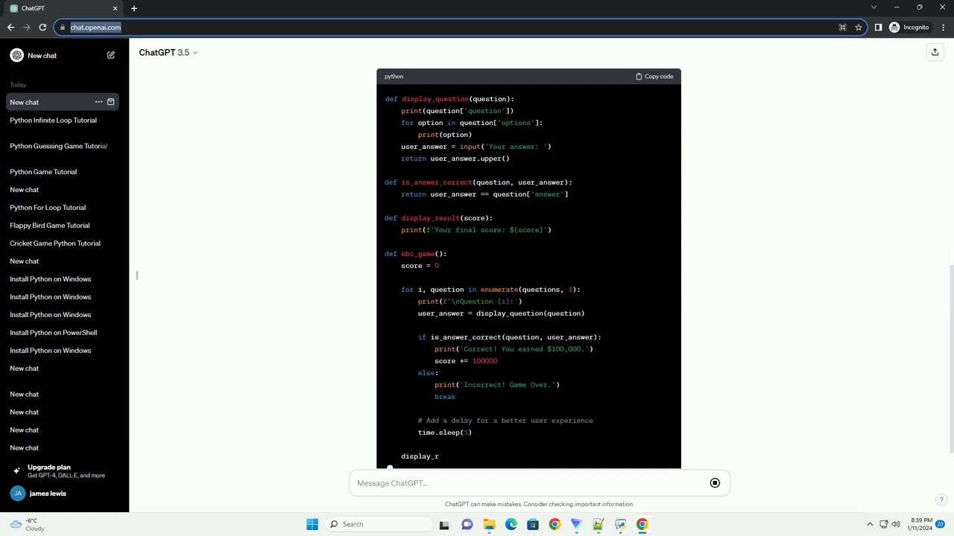Click the ChatGPT logo beside New chat
This screenshot has height=536, width=954.
pos(16,55)
